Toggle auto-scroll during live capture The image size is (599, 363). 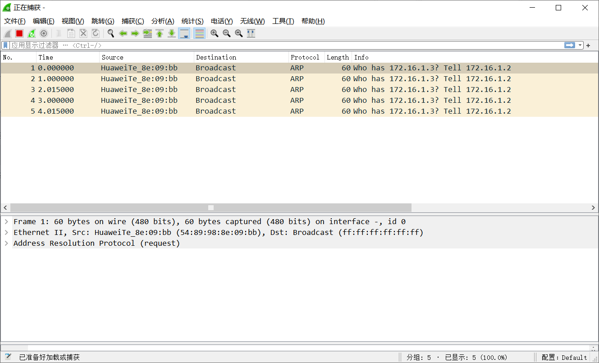184,33
